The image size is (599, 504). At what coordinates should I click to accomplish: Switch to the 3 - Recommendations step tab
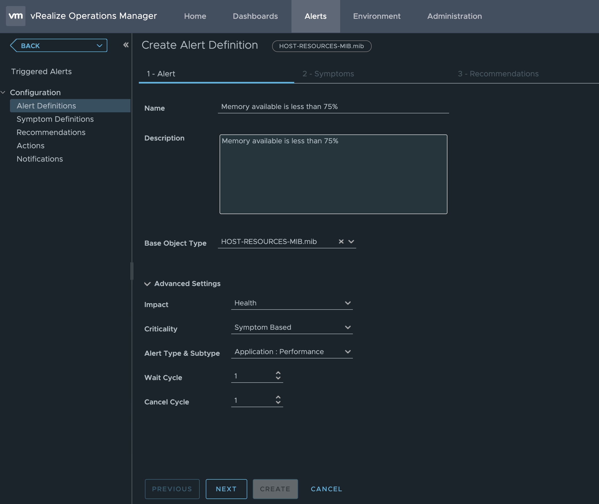tap(498, 74)
